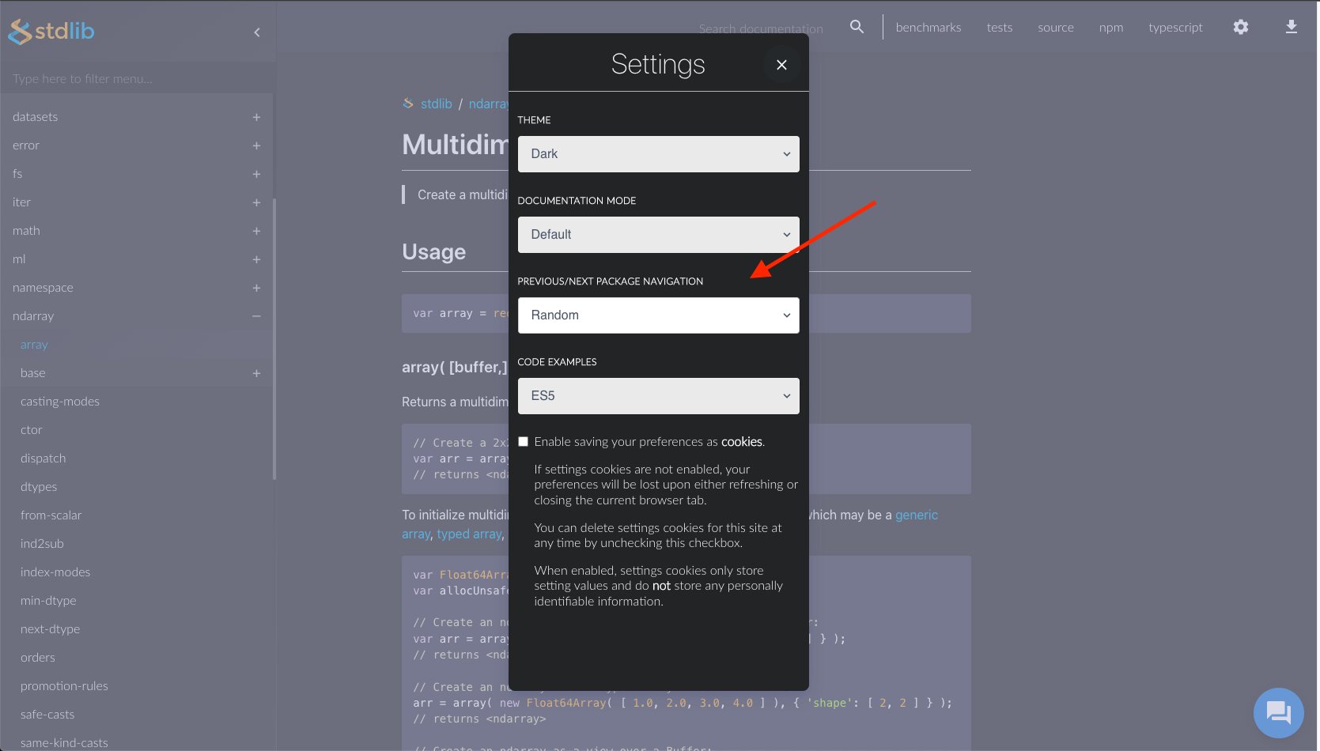
Task: Open the chat bubble widget
Action: click(1278, 713)
